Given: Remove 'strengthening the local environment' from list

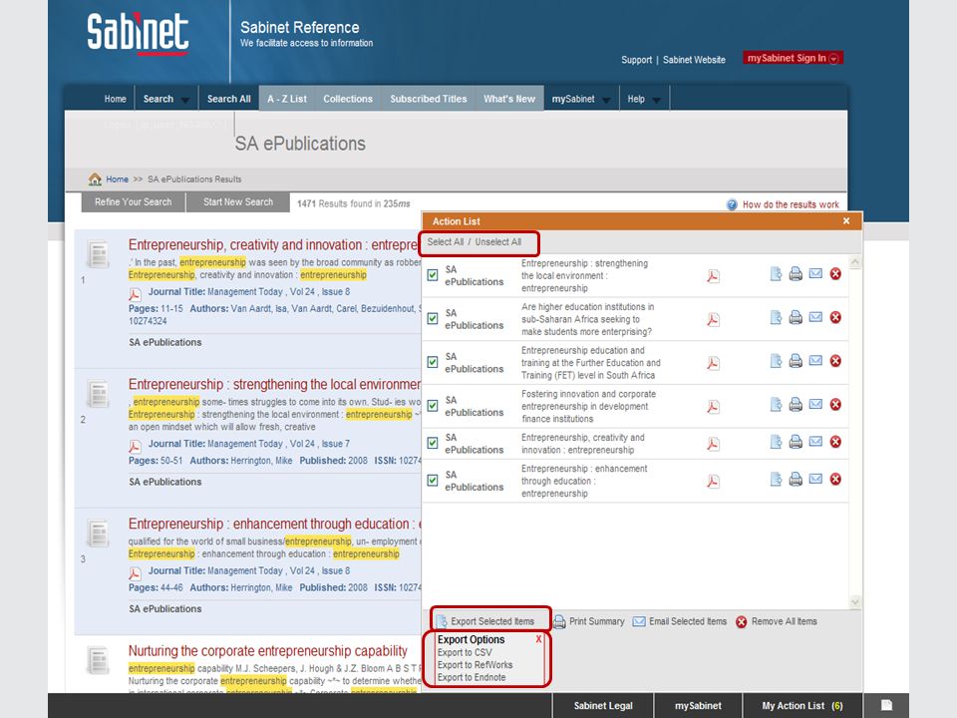Looking at the screenshot, I should (x=835, y=273).
